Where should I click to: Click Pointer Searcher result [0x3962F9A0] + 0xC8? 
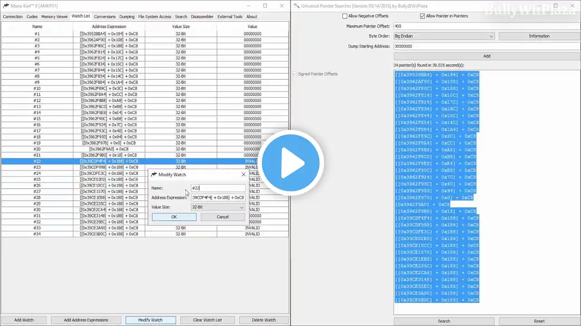coord(423,204)
